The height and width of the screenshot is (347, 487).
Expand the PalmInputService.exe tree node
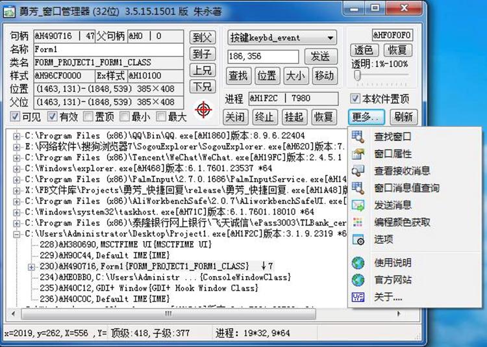[x=16, y=180]
